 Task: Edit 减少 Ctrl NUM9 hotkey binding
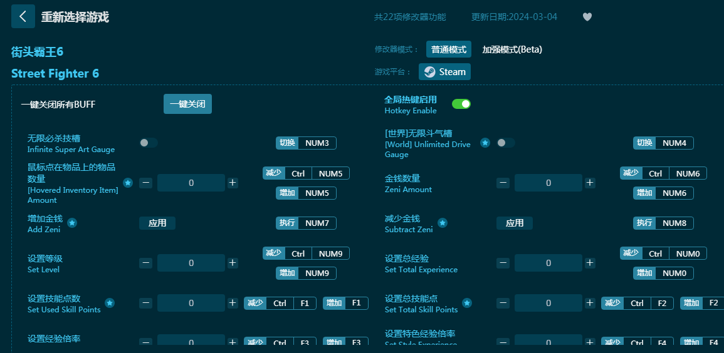pyautogui.click(x=306, y=253)
